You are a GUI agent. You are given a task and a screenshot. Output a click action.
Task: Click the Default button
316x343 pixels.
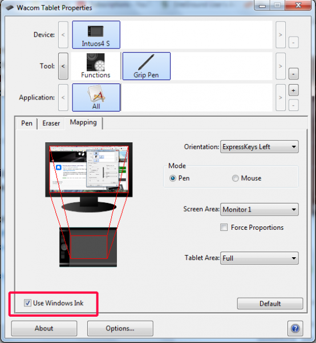(270, 304)
